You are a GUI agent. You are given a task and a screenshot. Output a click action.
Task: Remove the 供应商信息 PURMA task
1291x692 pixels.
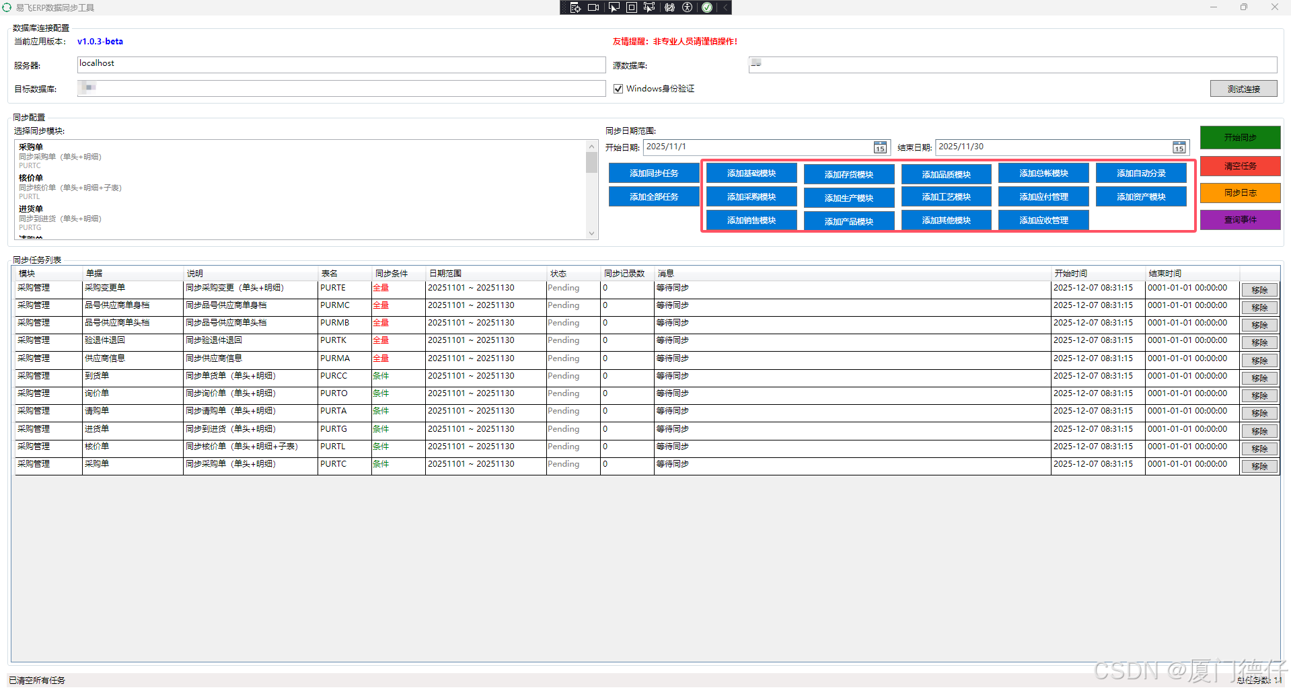pyautogui.click(x=1259, y=360)
